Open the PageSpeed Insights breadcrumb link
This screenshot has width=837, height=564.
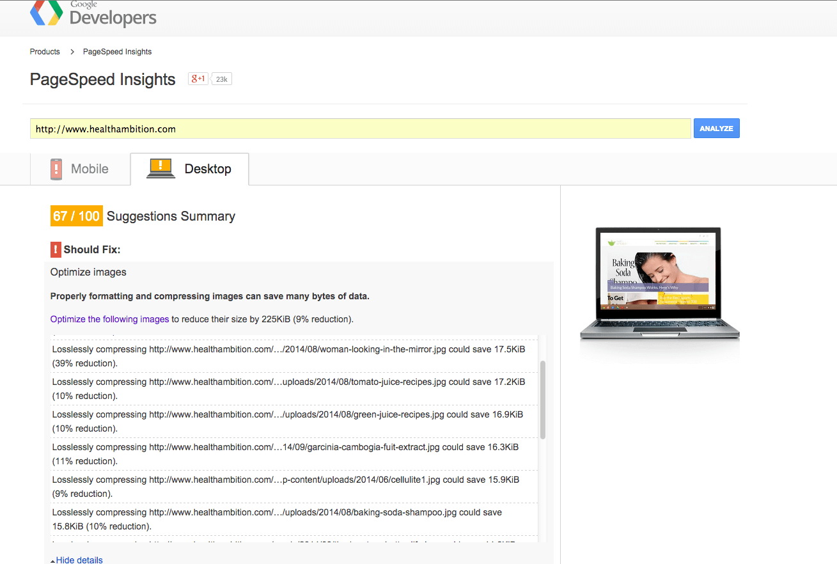pos(117,52)
